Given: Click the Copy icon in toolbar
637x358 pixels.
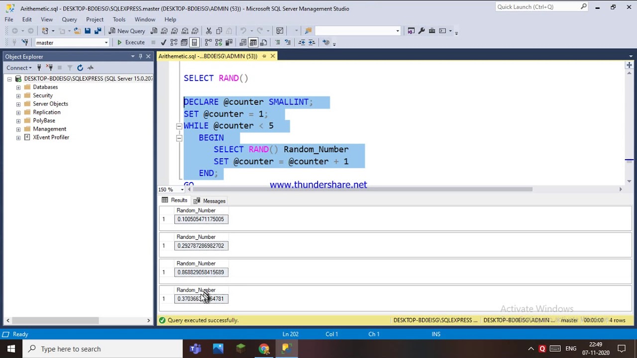Looking at the screenshot, I should pos(219,31).
